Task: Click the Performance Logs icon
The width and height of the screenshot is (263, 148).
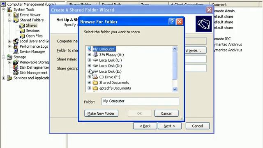Action: (16, 46)
